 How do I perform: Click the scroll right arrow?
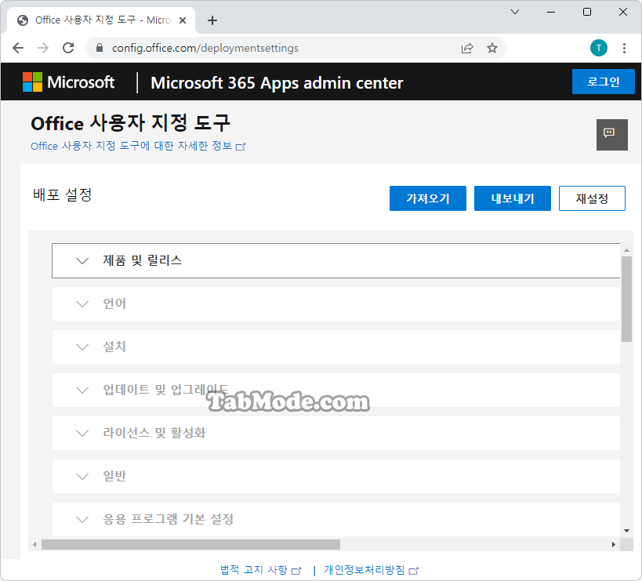(613, 545)
